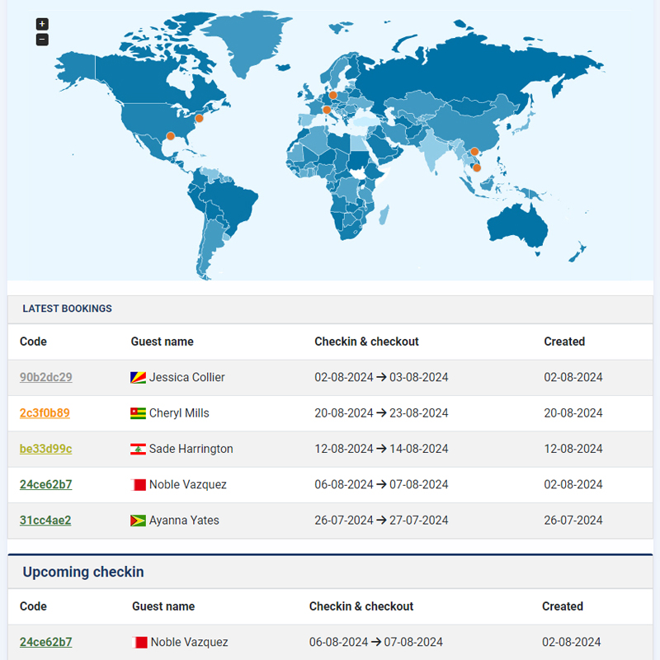Click the orange map marker in Texas

(171, 136)
